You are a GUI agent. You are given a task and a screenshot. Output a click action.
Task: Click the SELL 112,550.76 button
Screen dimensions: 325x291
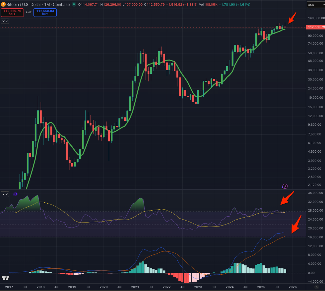click(12, 13)
